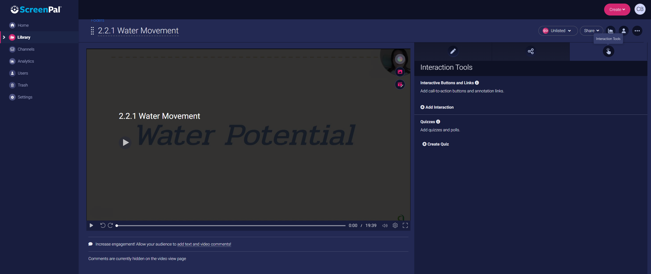Screen dimensions: 651x274
Task: Mute the video volume
Action: tap(385, 225)
